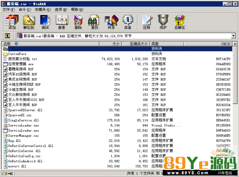Show archive Info (信息) icon
This screenshot has height=177, width=239.
click(x=128, y=22)
